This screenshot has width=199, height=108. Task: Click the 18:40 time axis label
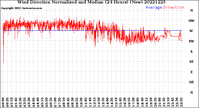[142, 103]
